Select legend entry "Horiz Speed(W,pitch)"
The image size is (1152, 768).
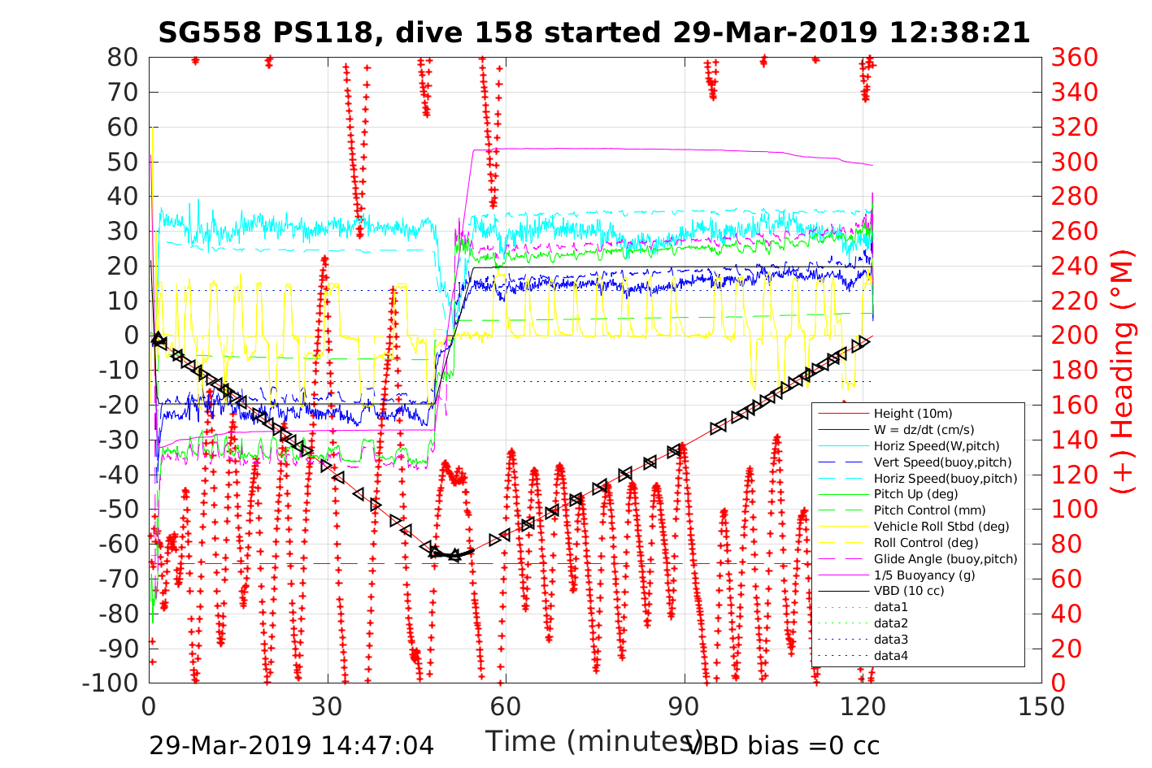937,446
